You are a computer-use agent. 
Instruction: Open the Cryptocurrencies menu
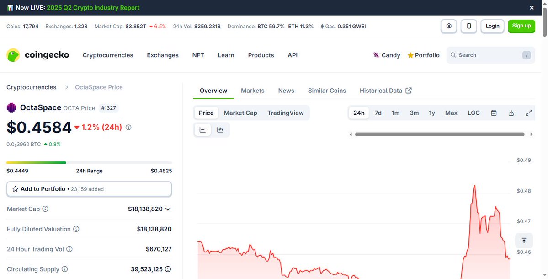pos(108,55)
